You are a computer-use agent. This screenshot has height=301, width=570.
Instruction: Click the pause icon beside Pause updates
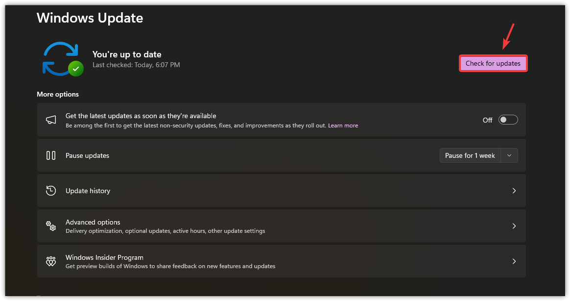[x=51, y=155]
